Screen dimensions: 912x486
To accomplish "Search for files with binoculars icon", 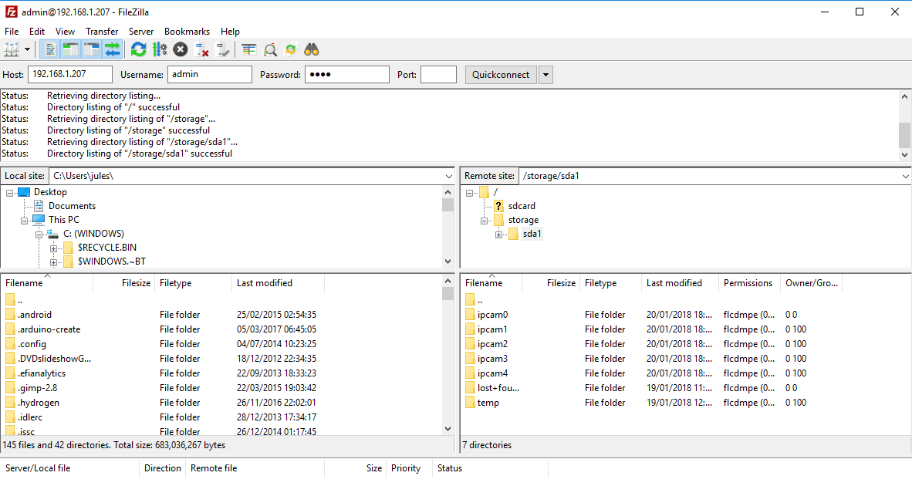I will point(312,49).
